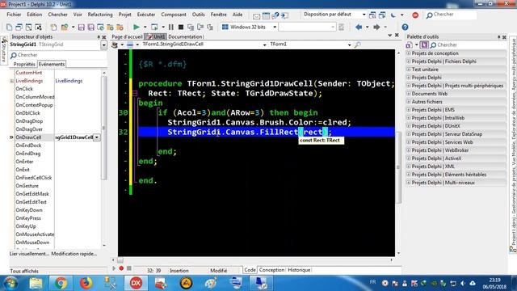The image size is (517, 291).
Task: Click the editor magnifier search icon
Action: tap(357, 44)
